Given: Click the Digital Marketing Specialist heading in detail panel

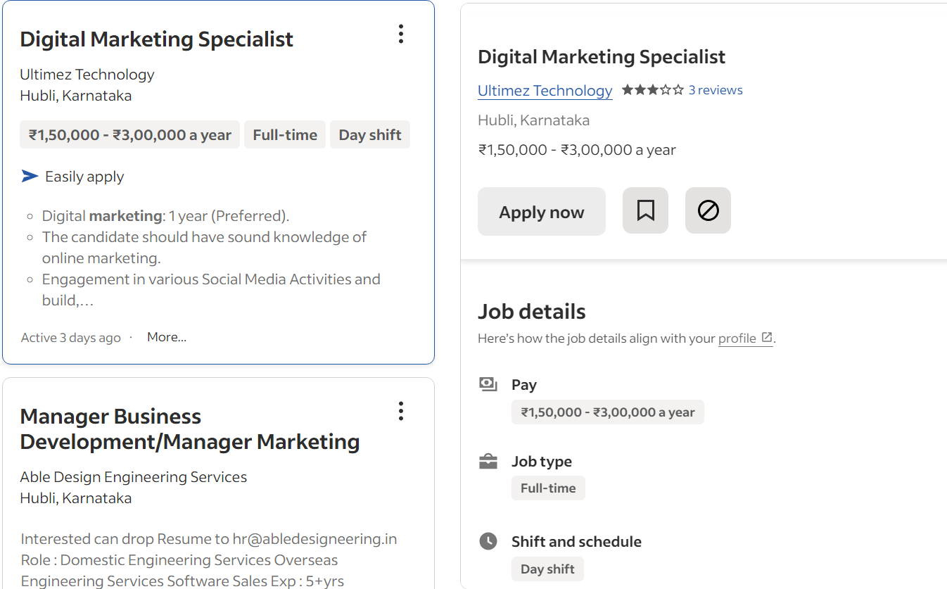Looking at the screenshot, I should coord(602,57).
